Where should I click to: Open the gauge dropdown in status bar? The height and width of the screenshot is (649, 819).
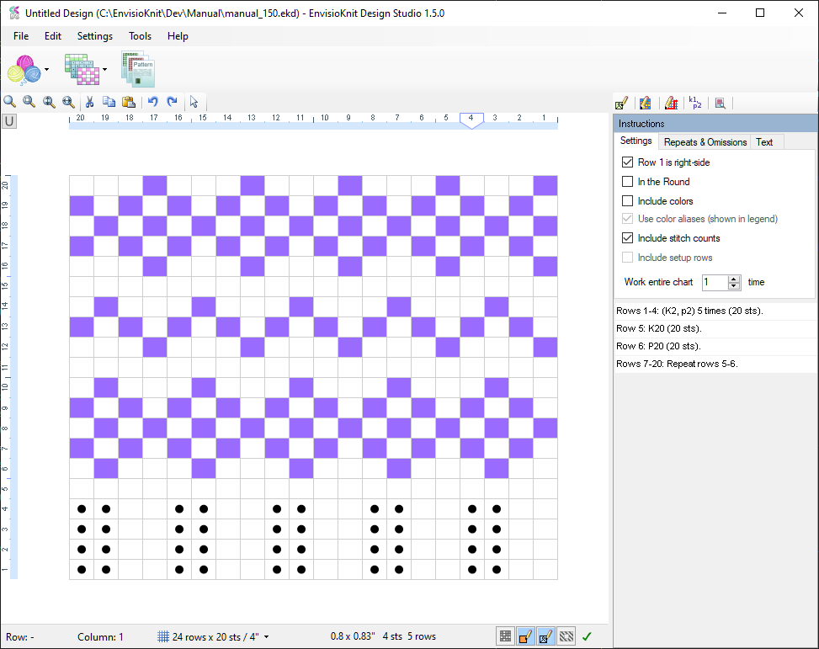[x=267, y=637]
